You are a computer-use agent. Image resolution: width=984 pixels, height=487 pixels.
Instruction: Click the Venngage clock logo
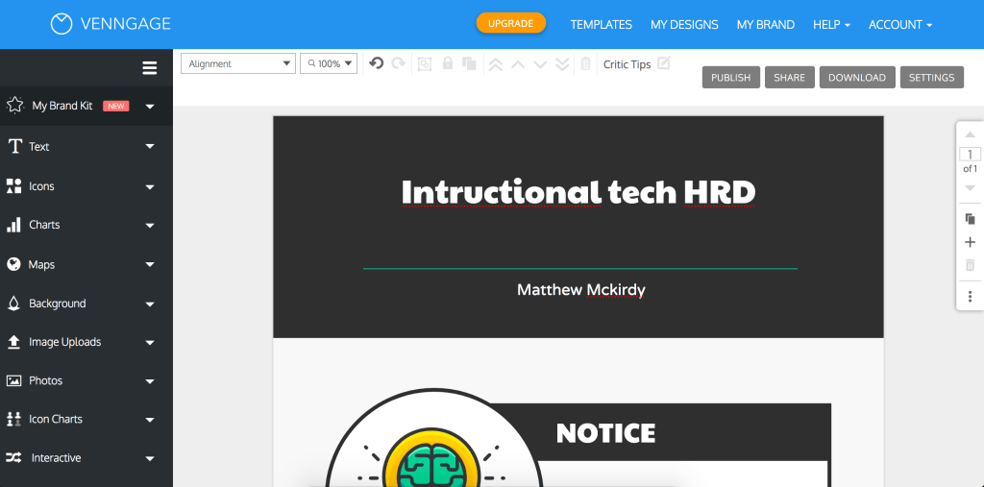point(61,24)
